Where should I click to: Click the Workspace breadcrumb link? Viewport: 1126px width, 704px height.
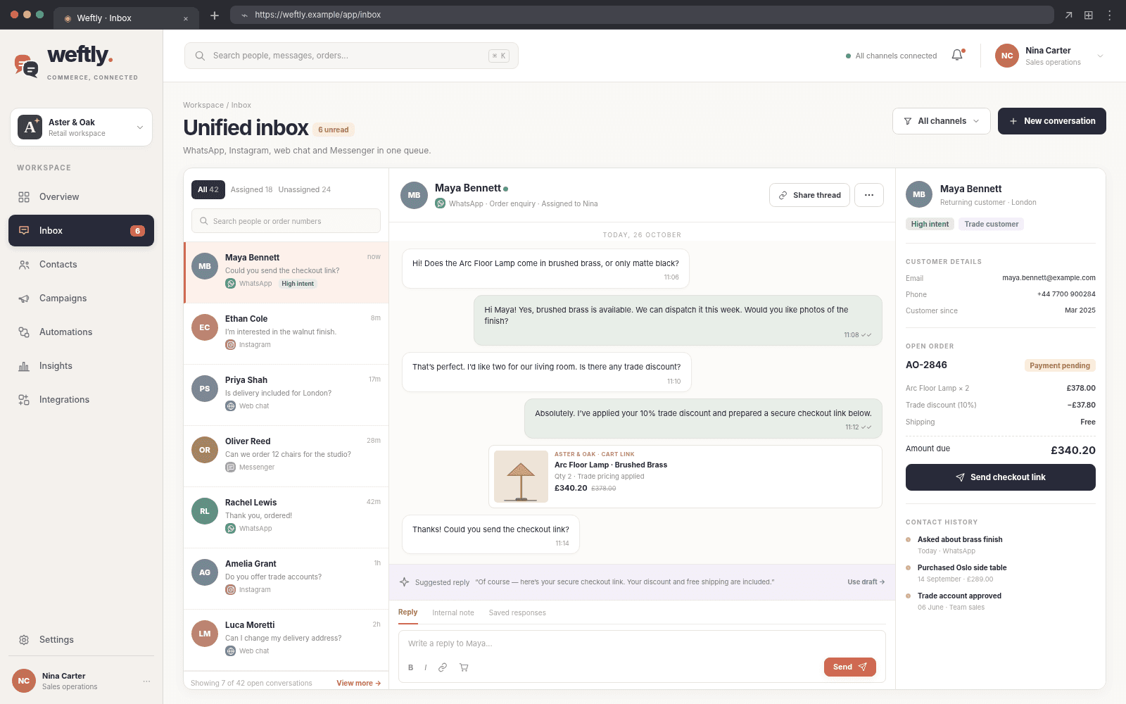(203, 105)
